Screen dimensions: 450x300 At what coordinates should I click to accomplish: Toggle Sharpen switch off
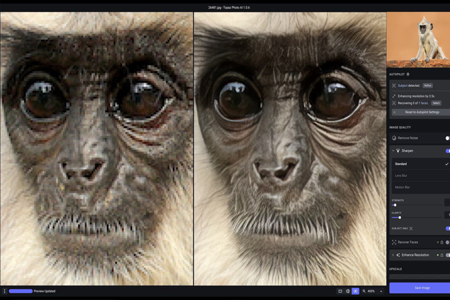[447, 151]
